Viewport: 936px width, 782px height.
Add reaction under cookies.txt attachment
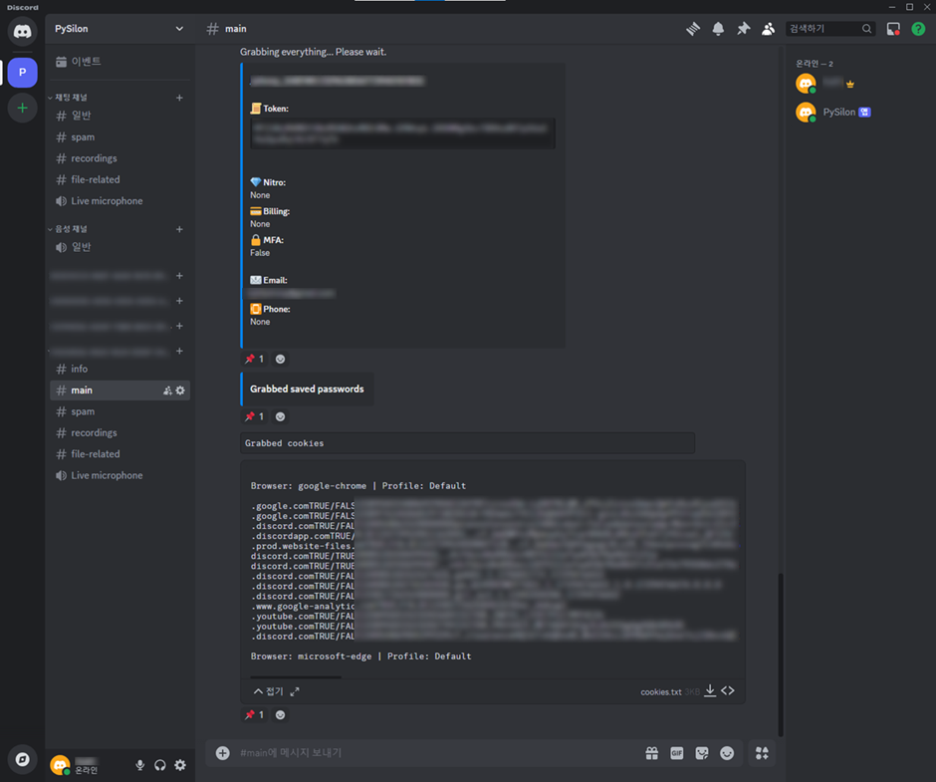pyautogui.click(x=280, y=714)
